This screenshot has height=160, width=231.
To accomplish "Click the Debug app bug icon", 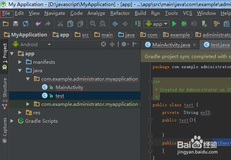I will [x=184, y=24].
